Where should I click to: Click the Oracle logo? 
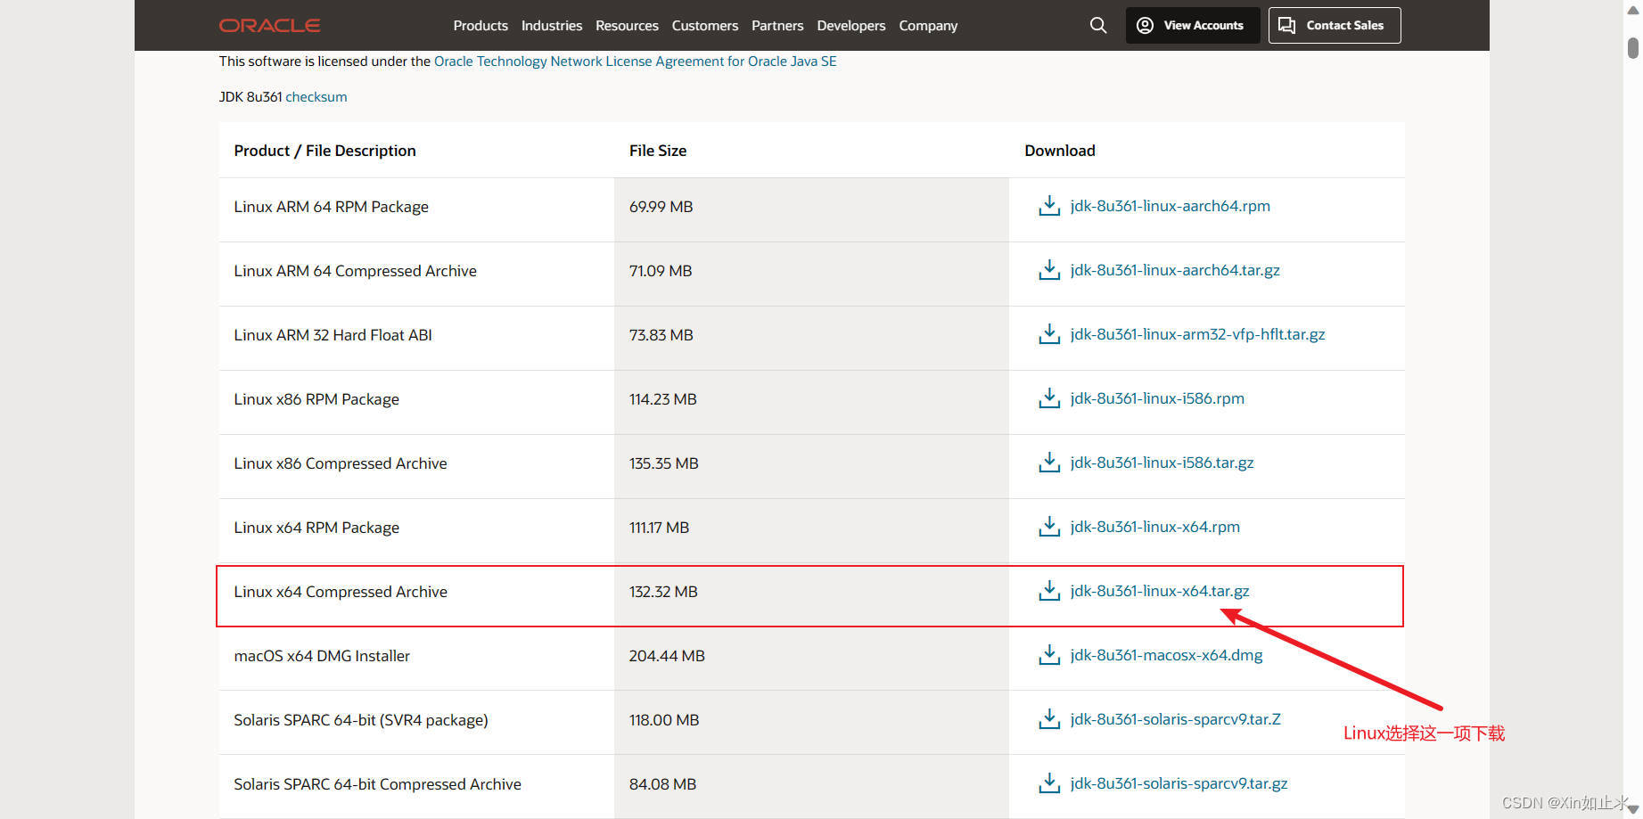pos(269,26)
